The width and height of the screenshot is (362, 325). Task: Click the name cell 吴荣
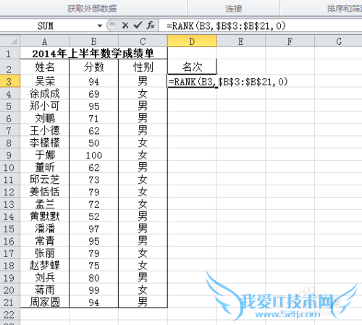pyautogui.click(x=45, y=81)
